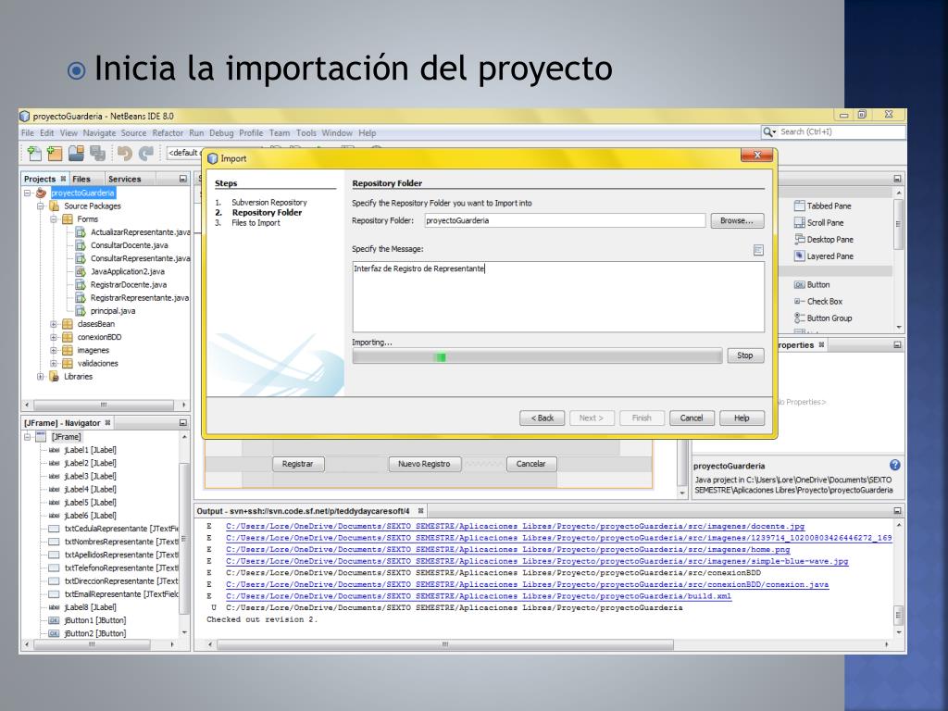Click the Registrar button on the form

pos(297,464)
